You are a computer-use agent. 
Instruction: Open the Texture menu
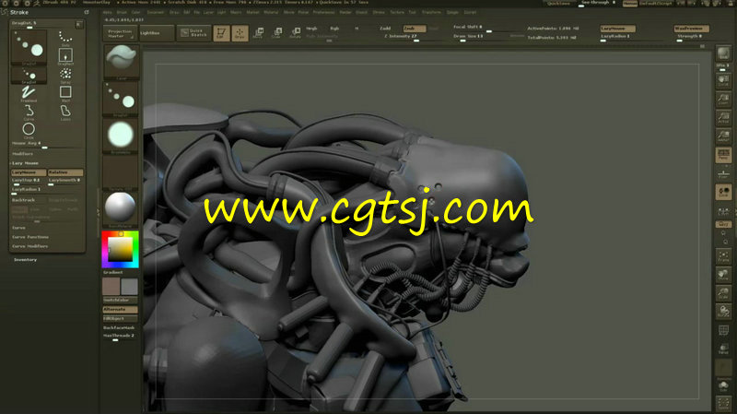click(x=397, y=12)
